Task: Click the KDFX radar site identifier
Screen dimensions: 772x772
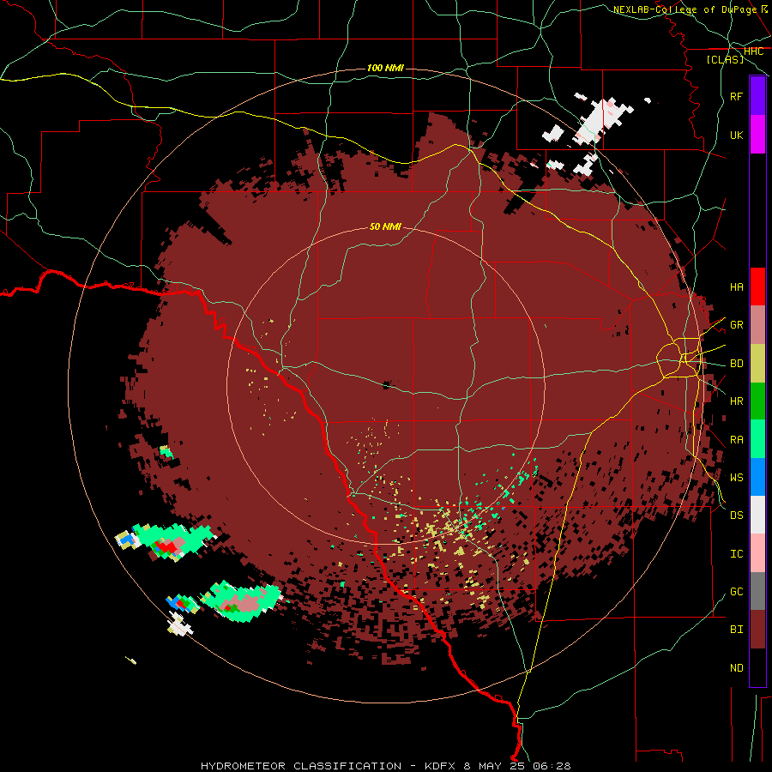Action: pyautogui.click(x=441, y=766)
